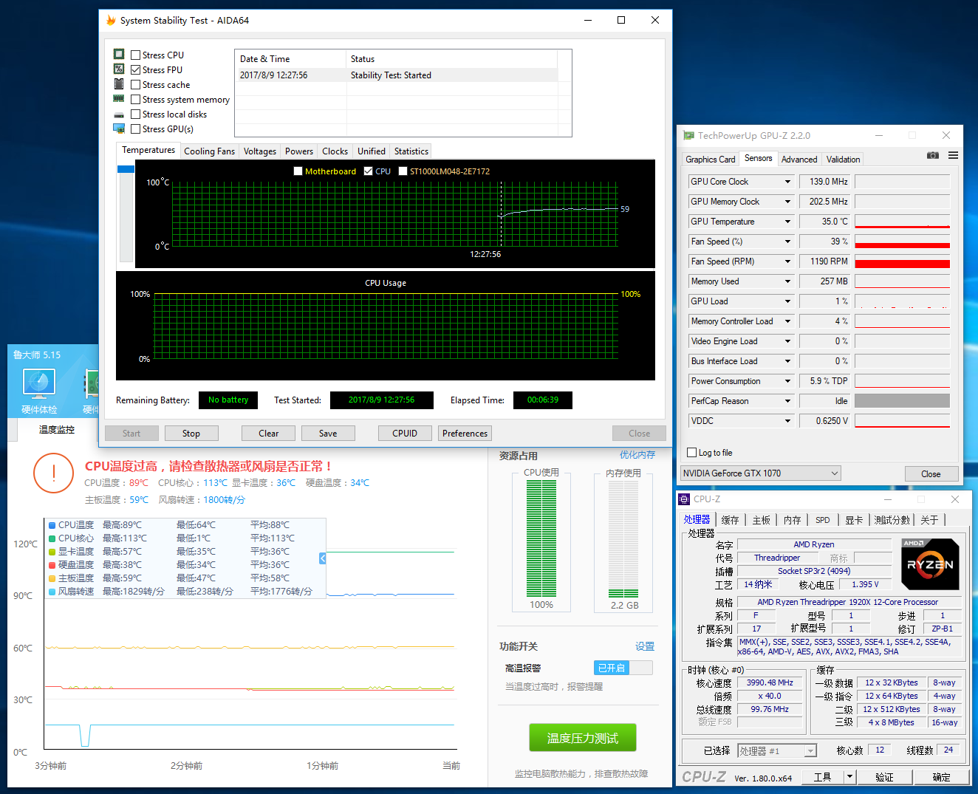Open Validation tab in GPU-Z
This screenshot has width=978, height=794.
click(x=843, y=160)
